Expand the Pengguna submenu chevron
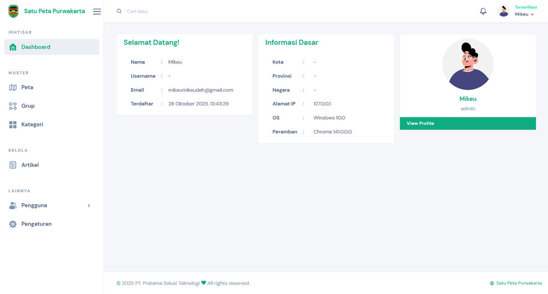Image resolution: width=548 pixels, height=294 pixels. [x=89, y=206]
